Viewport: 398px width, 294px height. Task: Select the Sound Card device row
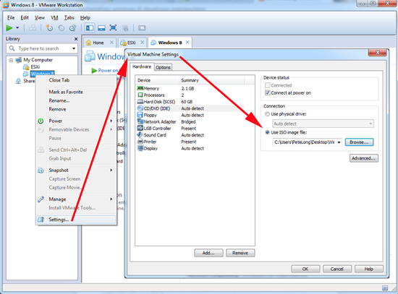point(190,135)
